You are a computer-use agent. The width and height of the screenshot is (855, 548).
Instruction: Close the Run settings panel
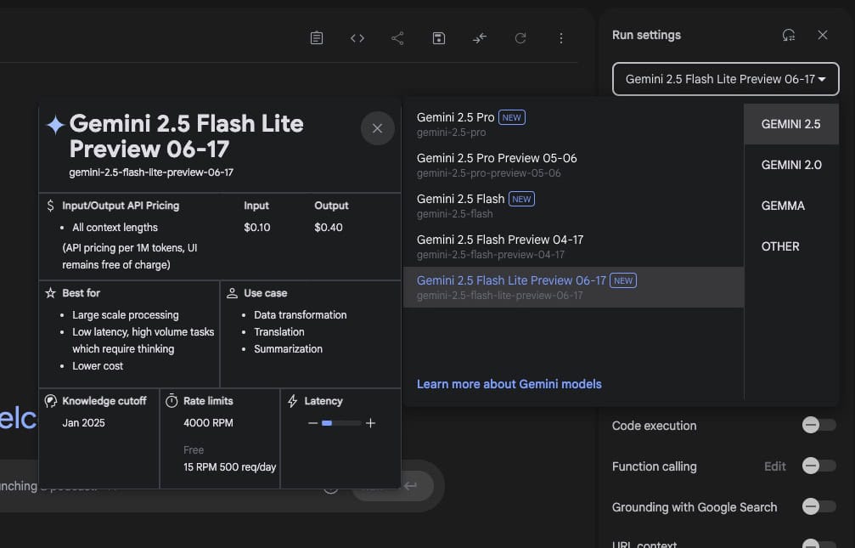tap(823, 35)
